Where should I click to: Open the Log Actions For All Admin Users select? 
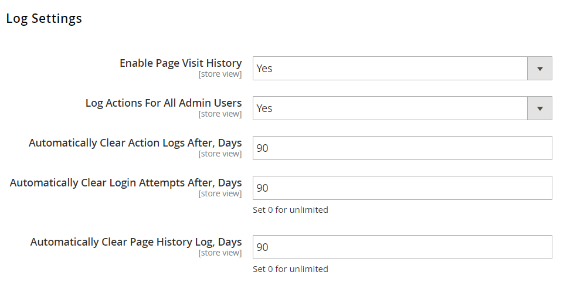pos(391,108)
